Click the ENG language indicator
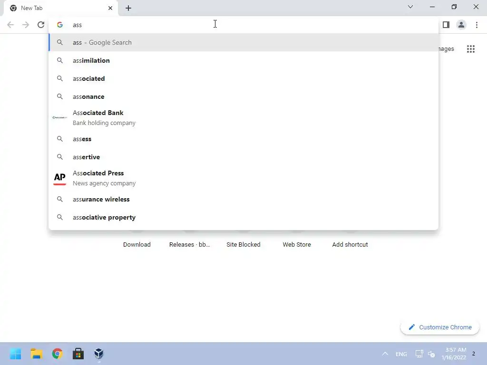 tap(401, 354)
